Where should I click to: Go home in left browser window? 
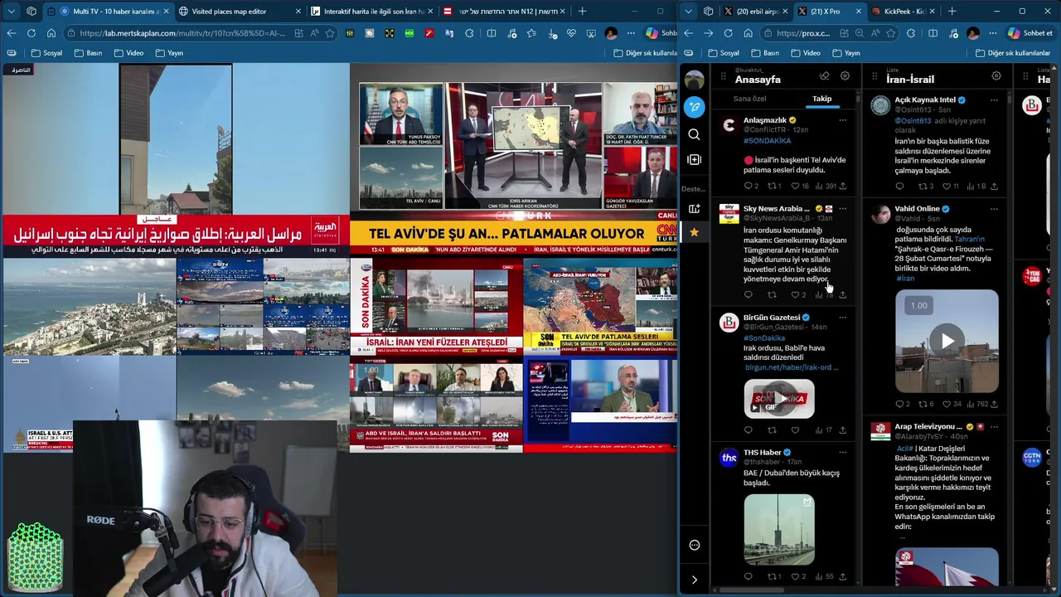(x=51, y=33)
